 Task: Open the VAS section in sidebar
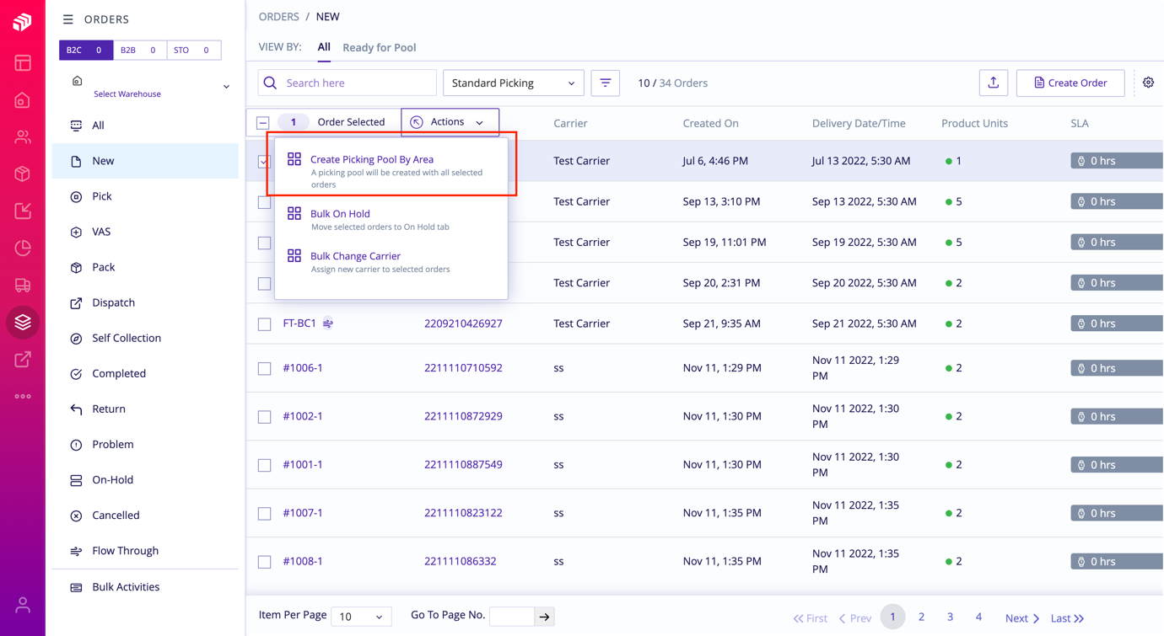[x=145, y=232]
